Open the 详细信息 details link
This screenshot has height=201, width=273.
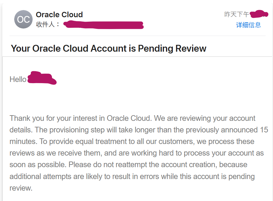point(248,25)
